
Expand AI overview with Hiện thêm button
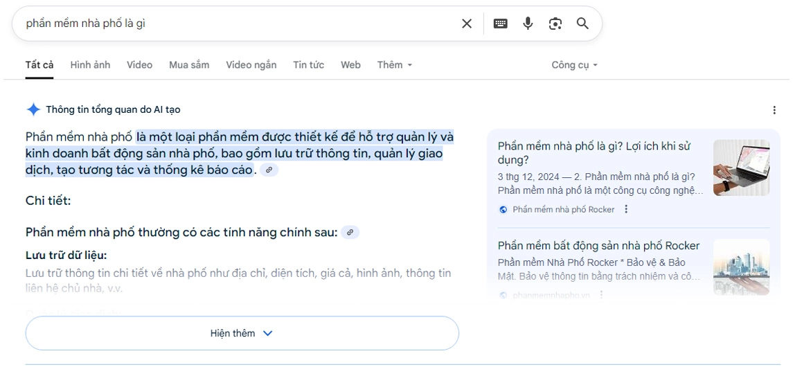242,333
